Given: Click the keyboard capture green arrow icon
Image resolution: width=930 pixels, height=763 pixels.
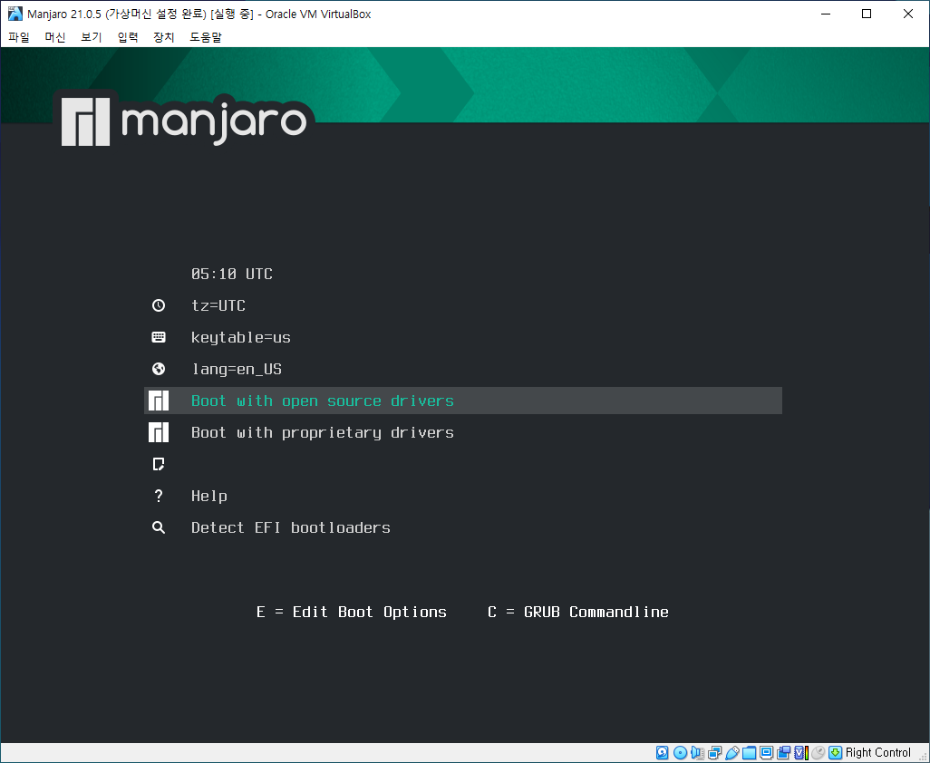Looking at the screenshot, I should [835, 753].
